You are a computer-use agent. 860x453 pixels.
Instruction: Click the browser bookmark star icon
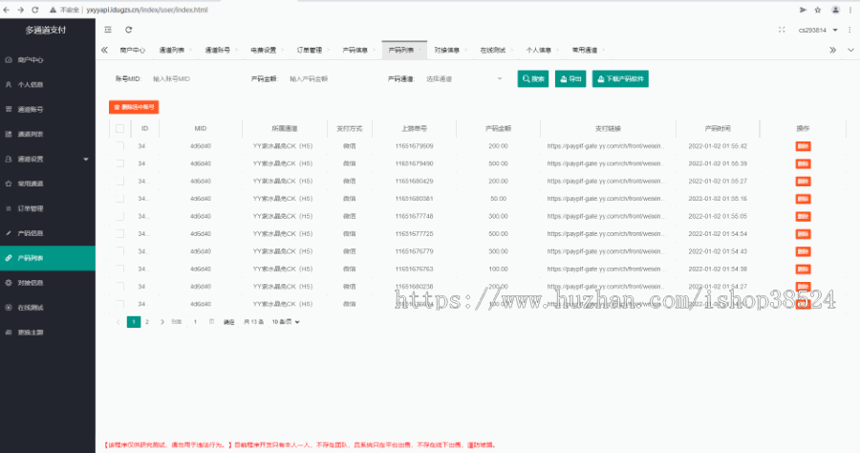[x=817, y=9]
